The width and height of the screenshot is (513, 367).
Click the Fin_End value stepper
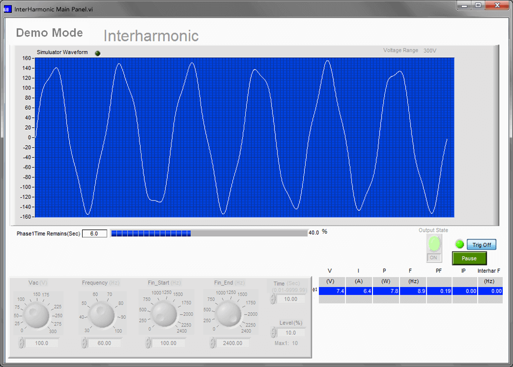click(212, 343)
